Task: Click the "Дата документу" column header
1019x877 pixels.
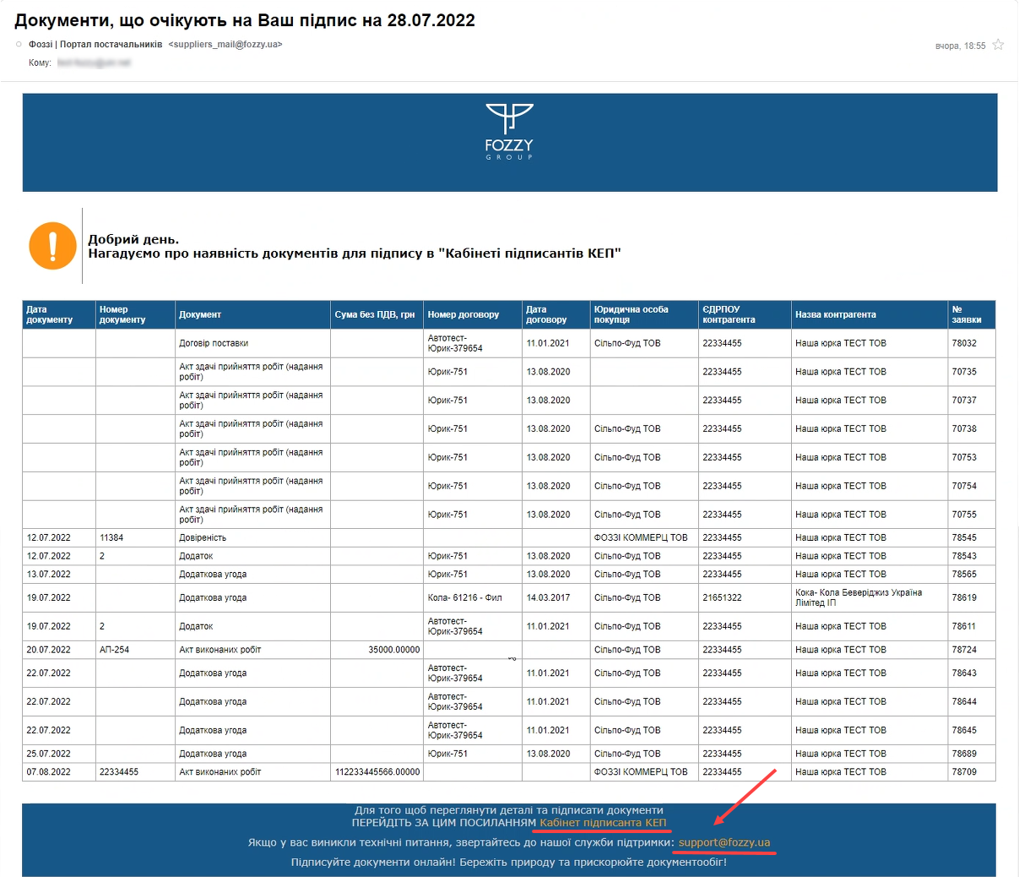Action: 50,314
